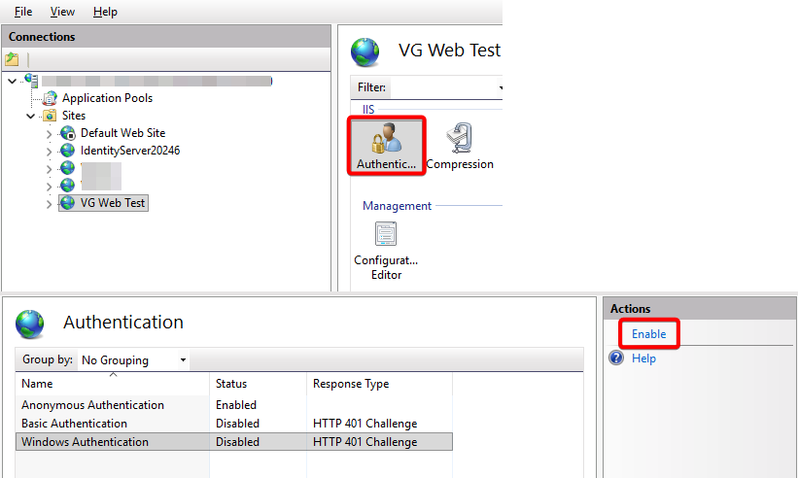This screenshot has width=798, height=478.
Task: Collapse the Sites tree node
Action: tap(31, 117)
